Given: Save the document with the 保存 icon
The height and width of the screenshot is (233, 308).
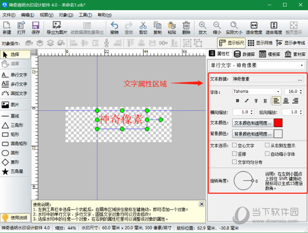Looking at the screenshot, I should (x=35, y=28).
